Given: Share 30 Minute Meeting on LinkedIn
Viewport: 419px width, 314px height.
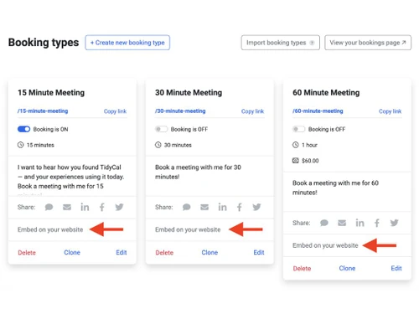Looking at the screenshot, I should tap(222, 207).
